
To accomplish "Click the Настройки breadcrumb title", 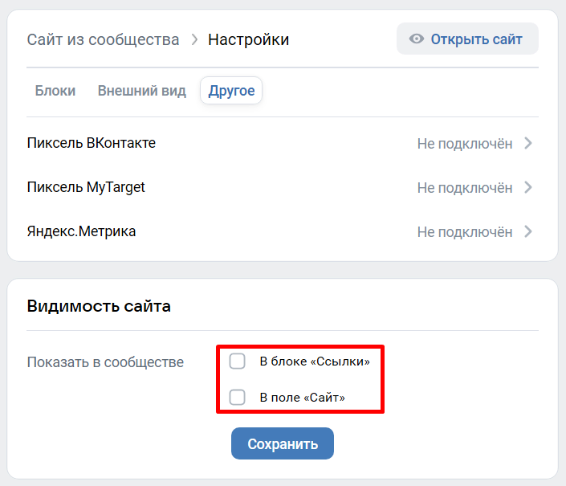I will click(x=249, y=39).
